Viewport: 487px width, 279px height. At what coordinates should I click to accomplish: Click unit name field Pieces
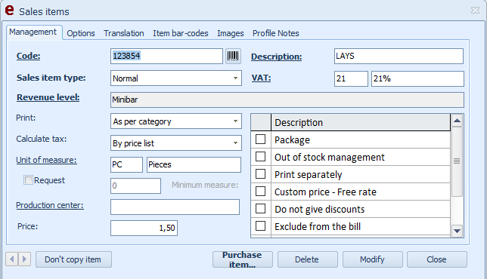pos(194,164)
